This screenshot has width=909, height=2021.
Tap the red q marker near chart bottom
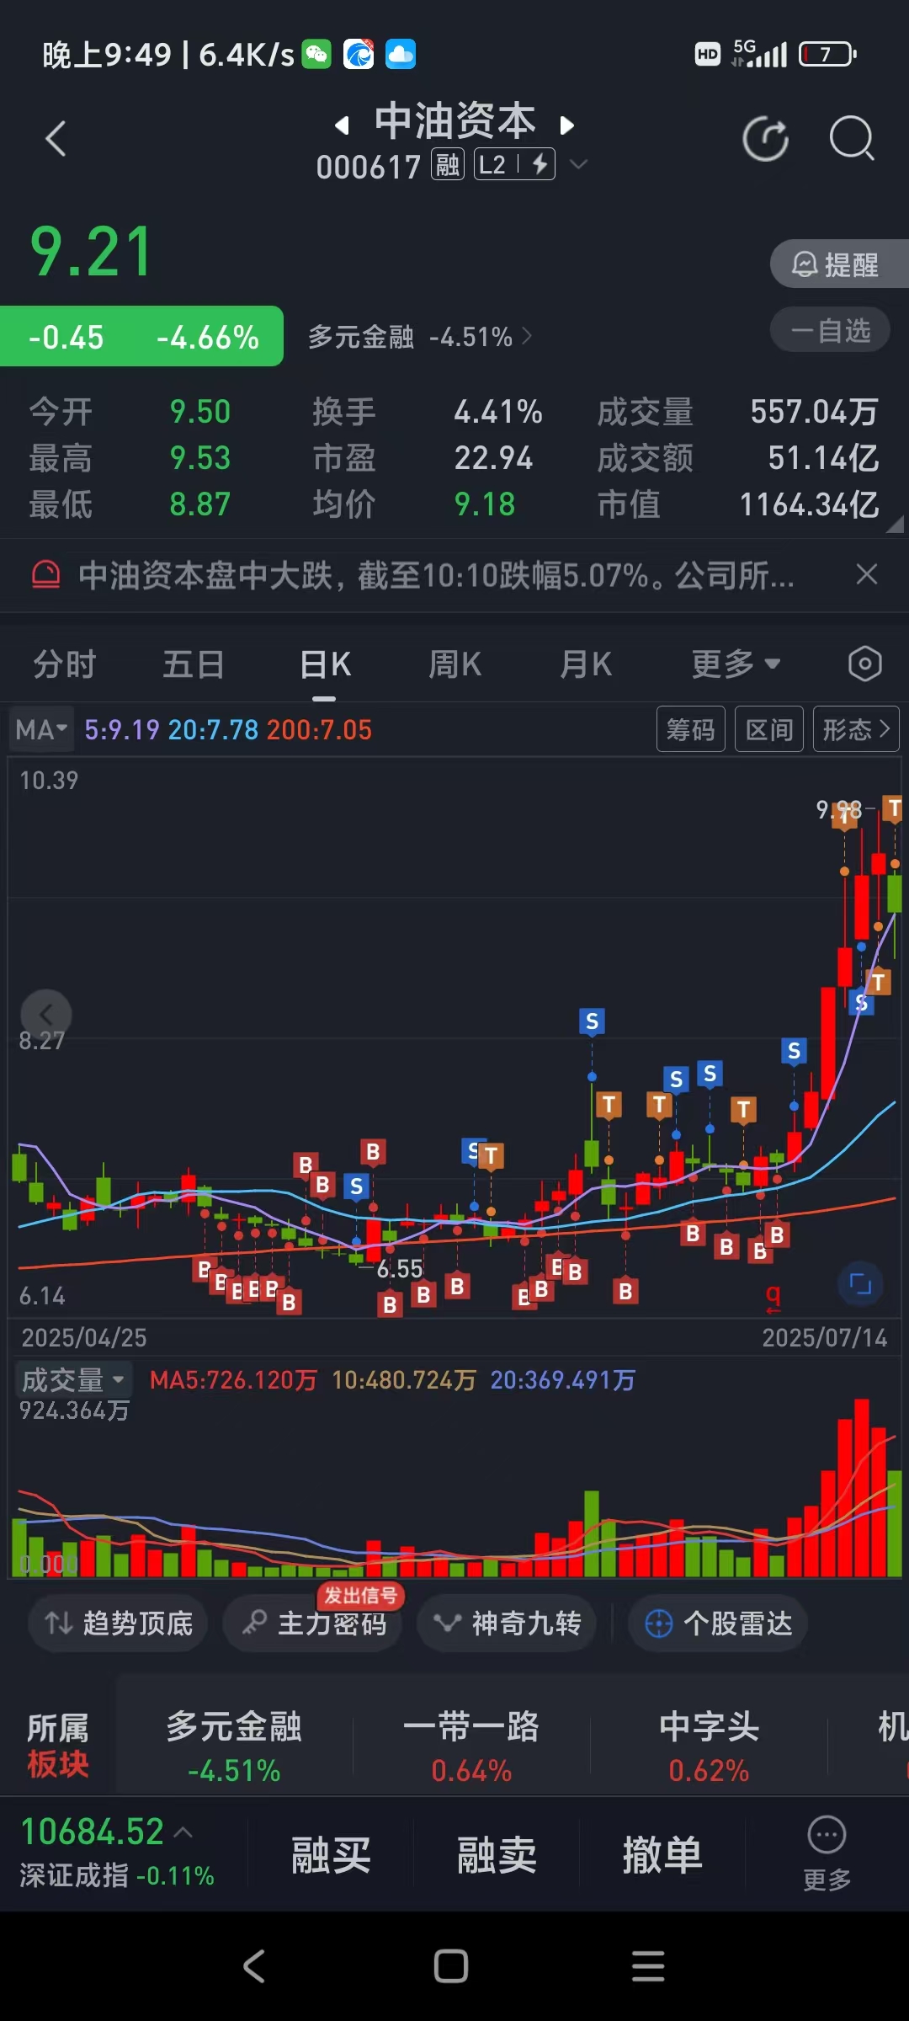(x=773, y=1297)
